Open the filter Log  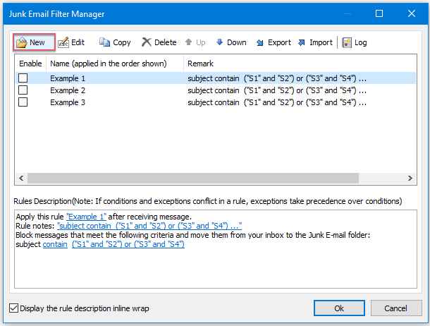pos(355,42)
